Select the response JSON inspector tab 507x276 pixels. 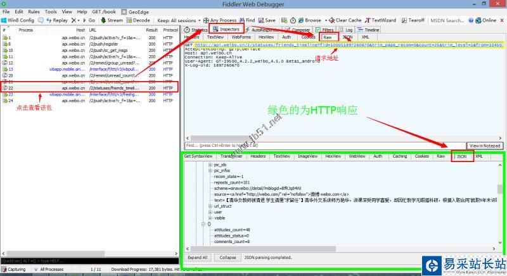click(x=462, y=156)
